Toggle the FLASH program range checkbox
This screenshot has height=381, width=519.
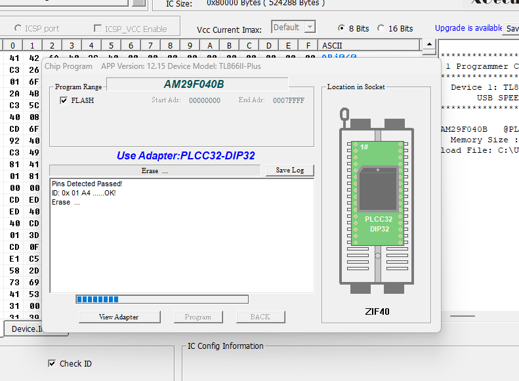coord(64,100)
